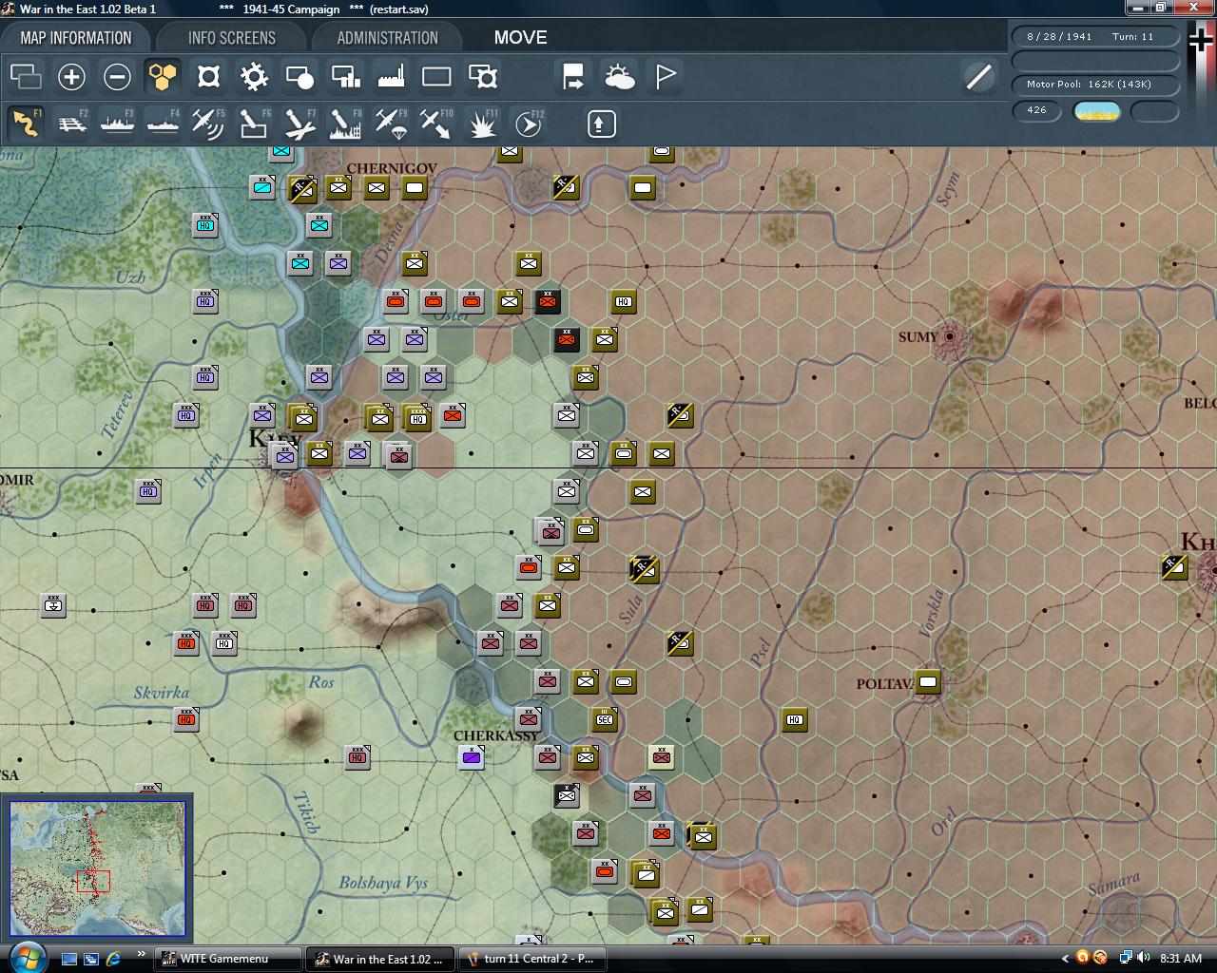Toggle the hex grid overlay button

pos(163,77)
